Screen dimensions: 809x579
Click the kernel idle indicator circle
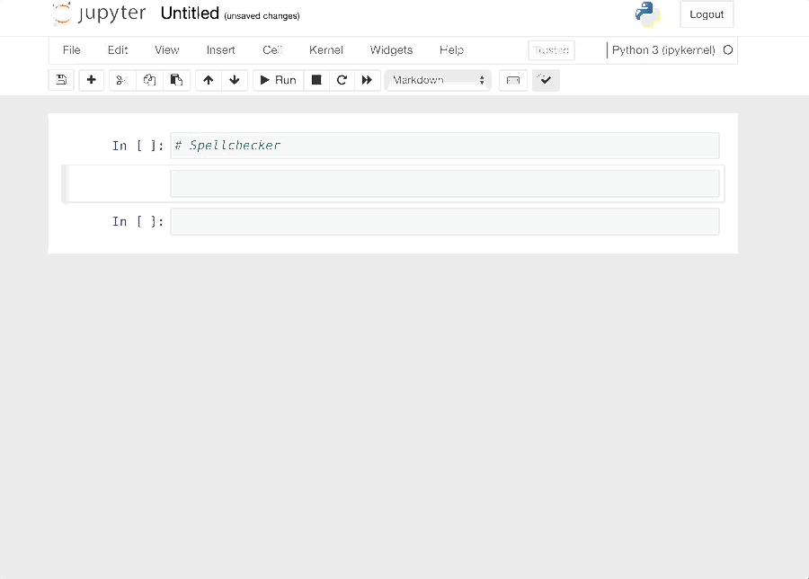point(728,50)
